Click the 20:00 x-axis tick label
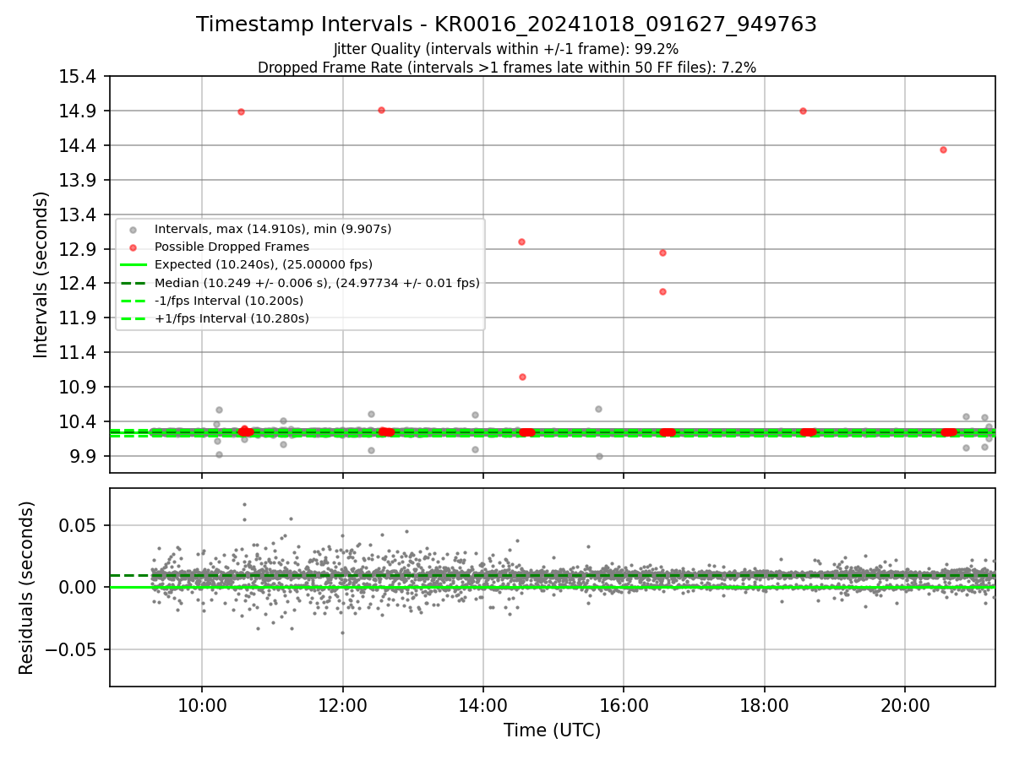This screenshot has height=760, width=1014. pyautogui.click(x=905, y=705)
